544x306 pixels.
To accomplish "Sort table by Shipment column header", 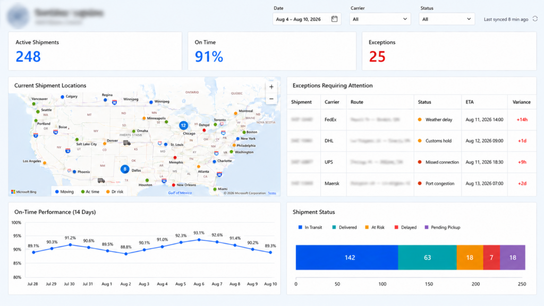I will click(301, 102).
